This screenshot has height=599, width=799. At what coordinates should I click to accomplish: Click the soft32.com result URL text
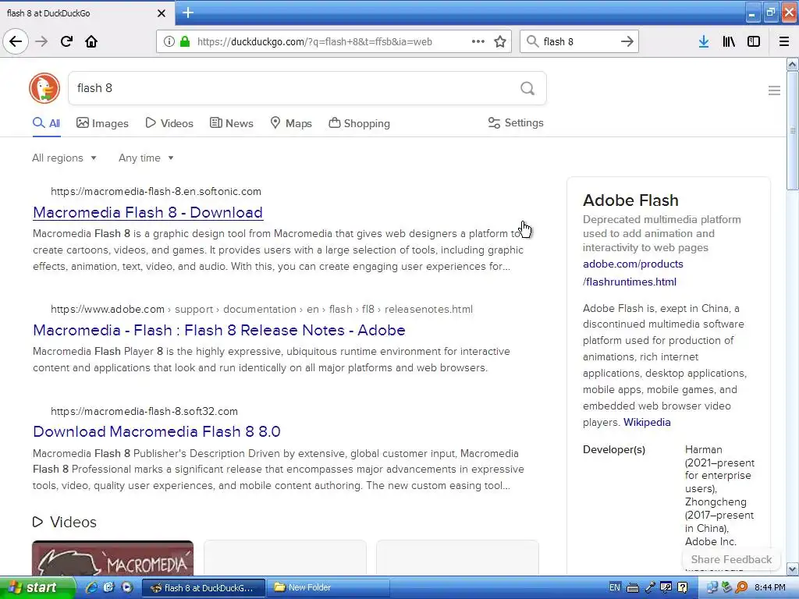(144, 411)
